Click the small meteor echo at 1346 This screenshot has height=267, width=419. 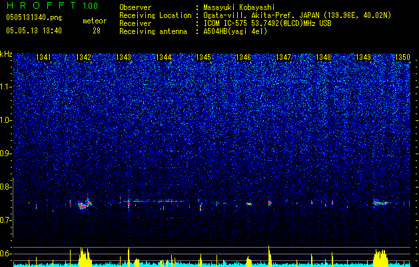[x=249, y=204]
